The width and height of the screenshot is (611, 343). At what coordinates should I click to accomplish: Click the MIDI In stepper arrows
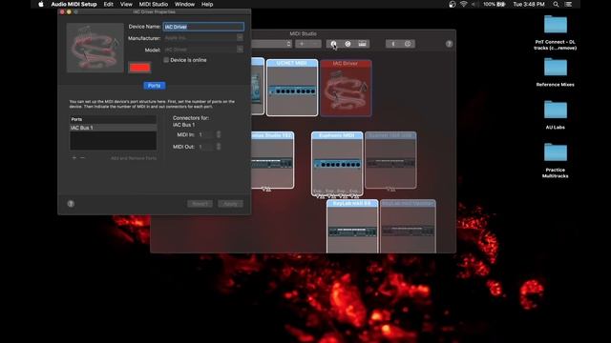click(219, 134)
